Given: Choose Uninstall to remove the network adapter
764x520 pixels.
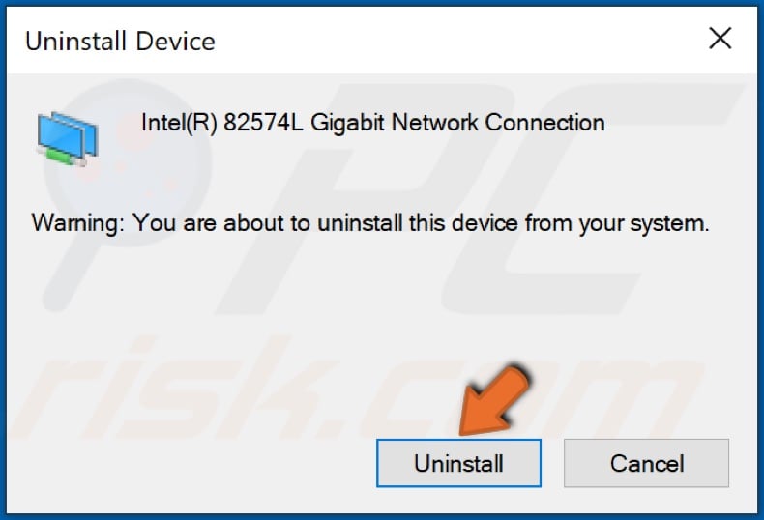Looking at the screenshot, I should (458, 463).
